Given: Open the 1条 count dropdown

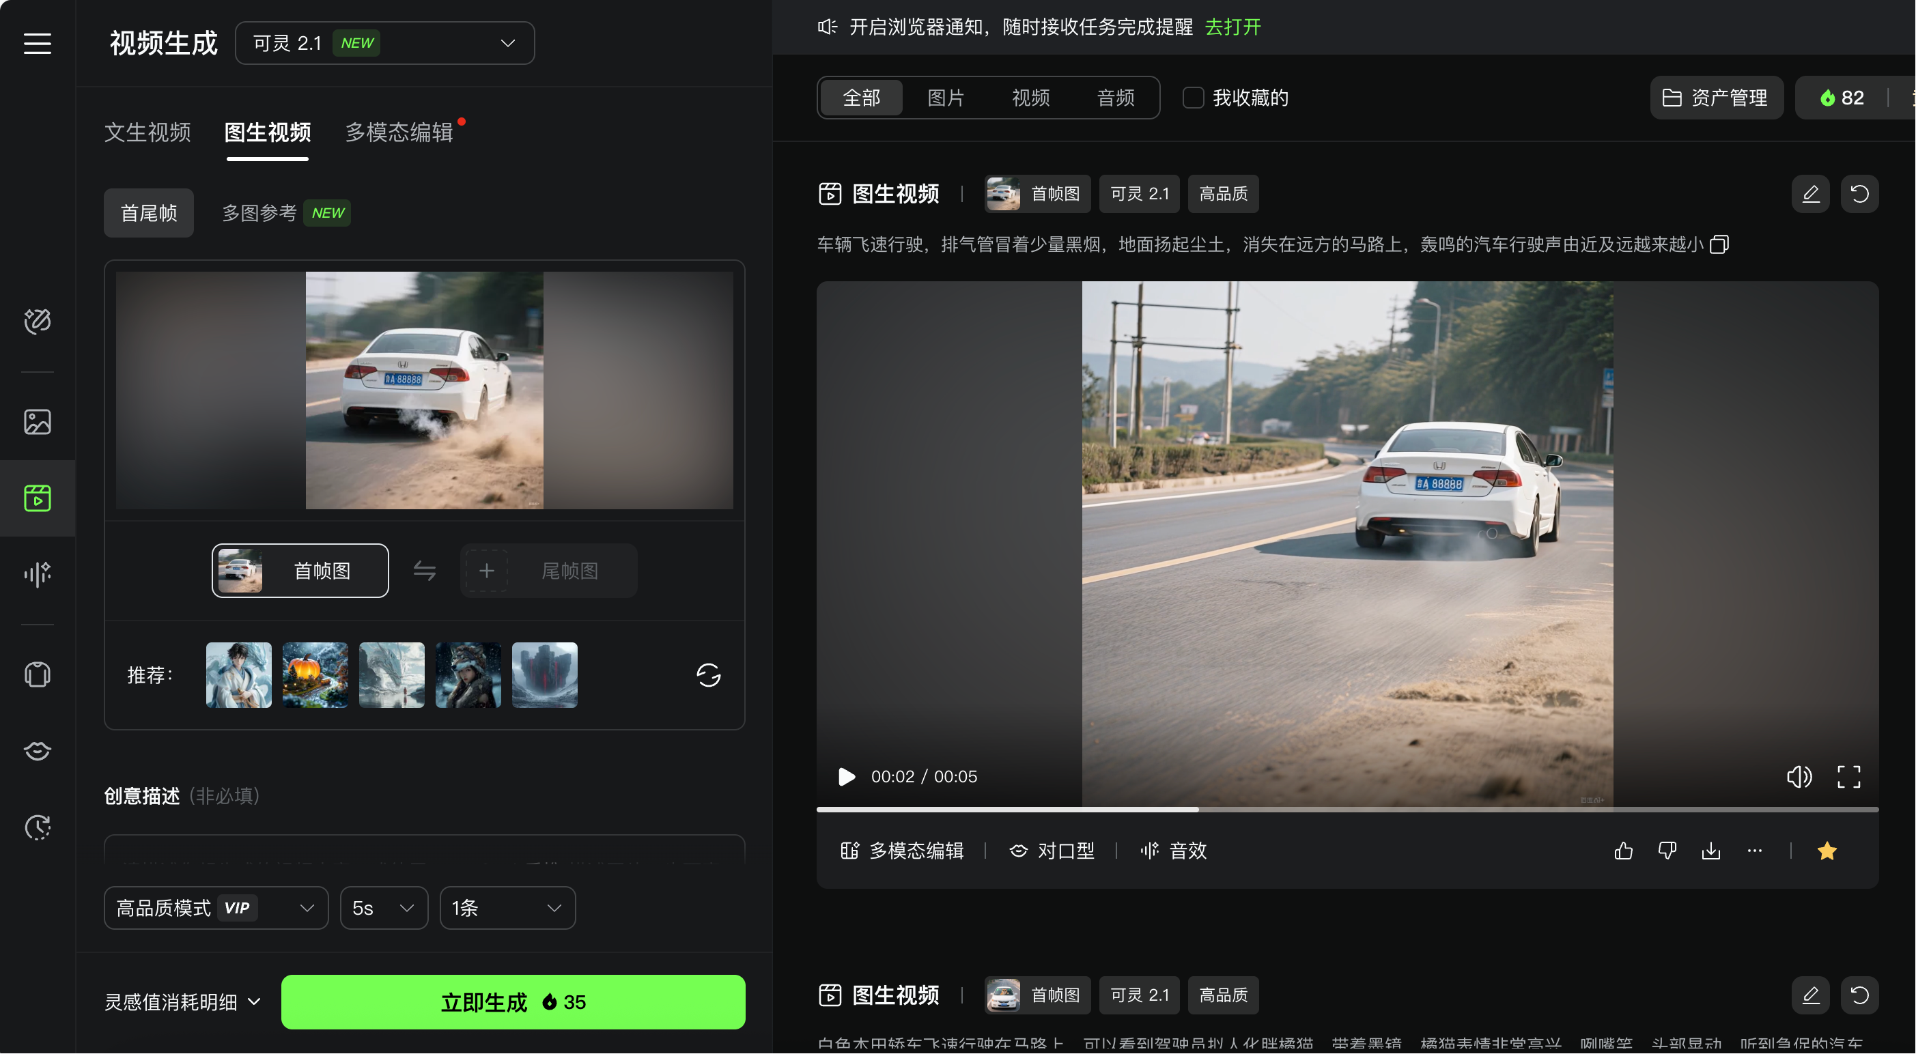Looking at the screenshot, I should (507, 908).
